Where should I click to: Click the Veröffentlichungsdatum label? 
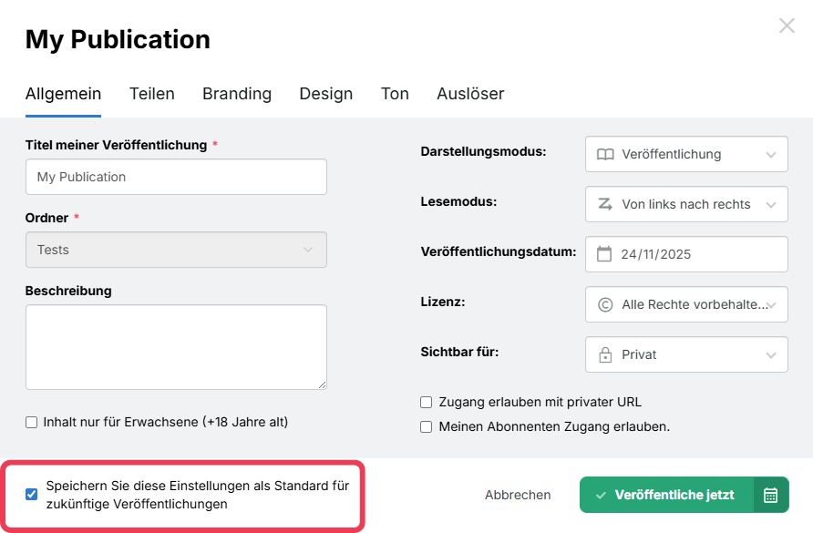click(x=499, y=251)
